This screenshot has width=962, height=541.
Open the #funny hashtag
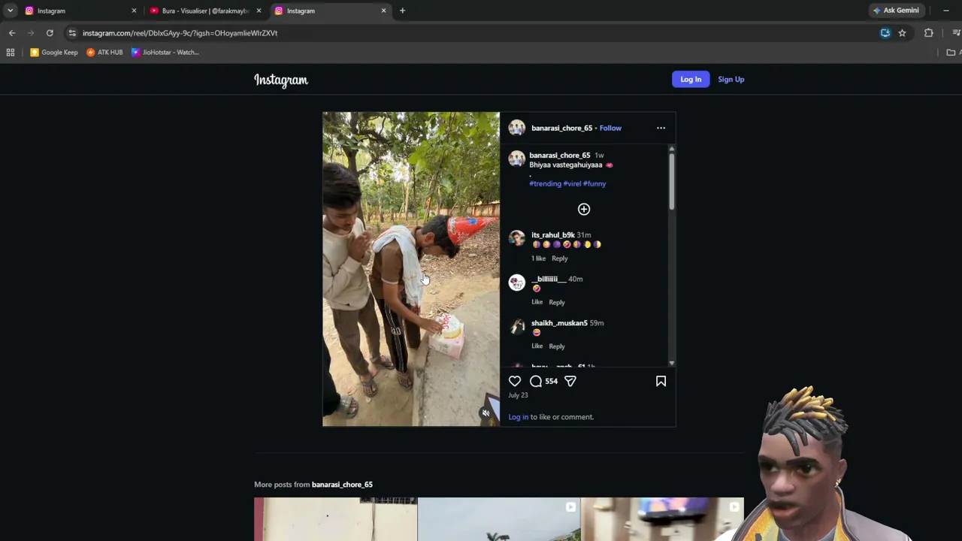click(x=594, y=183)
